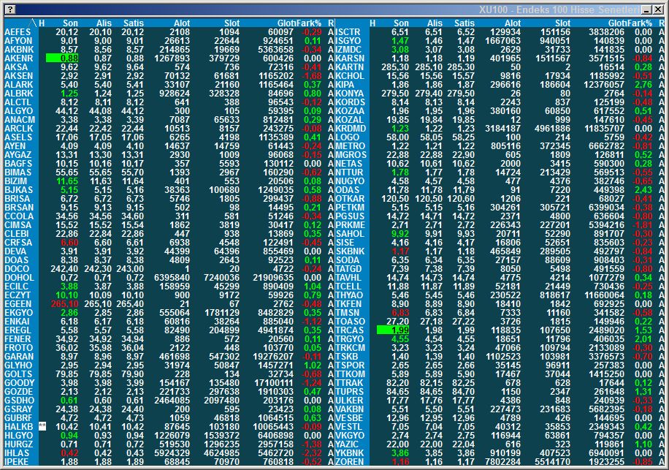
Task: Click 11660064 volume value of THYAO
Action: pos(604,295)
